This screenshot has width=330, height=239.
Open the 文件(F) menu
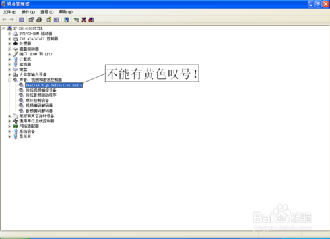[x=10, y=12]
